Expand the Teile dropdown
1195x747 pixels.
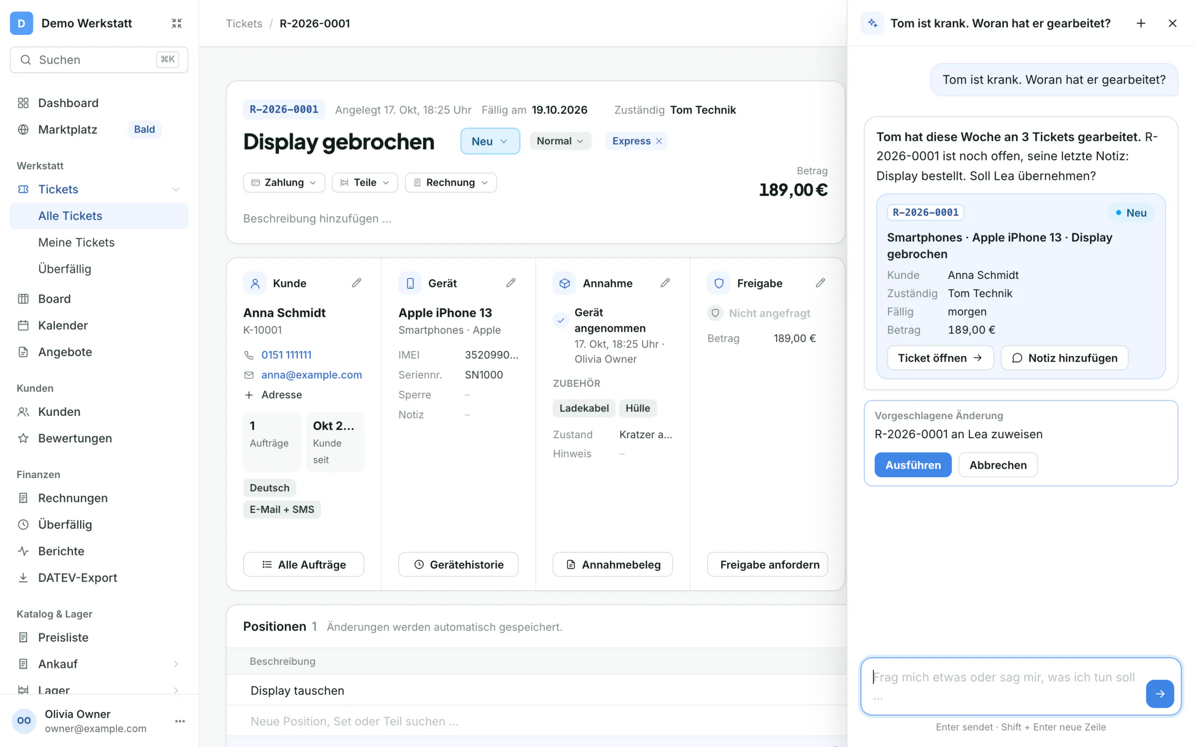pos(364,183)
